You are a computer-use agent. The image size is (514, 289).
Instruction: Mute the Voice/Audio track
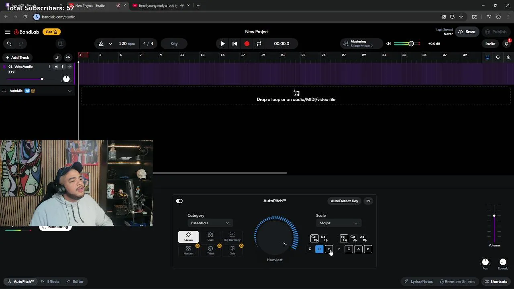click(x=56, y=67)
